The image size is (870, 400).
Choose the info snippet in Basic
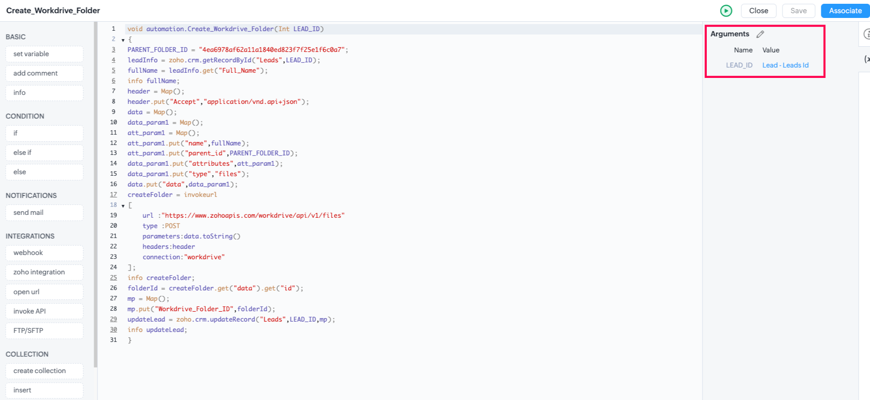[x=44, y=93]
